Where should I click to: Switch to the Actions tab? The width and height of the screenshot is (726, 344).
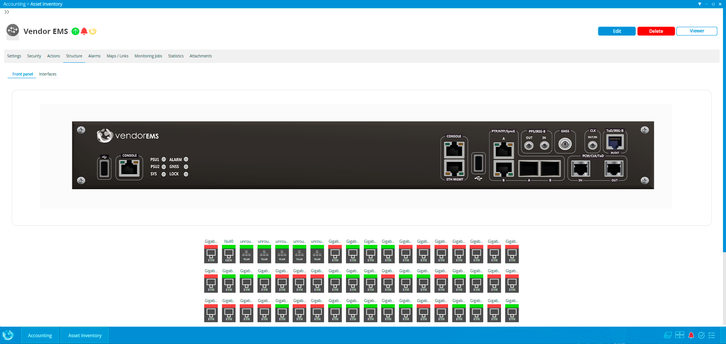click(53, 56)
